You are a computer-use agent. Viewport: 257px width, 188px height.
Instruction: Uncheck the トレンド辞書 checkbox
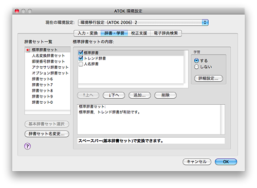click(x=81, y=59)
